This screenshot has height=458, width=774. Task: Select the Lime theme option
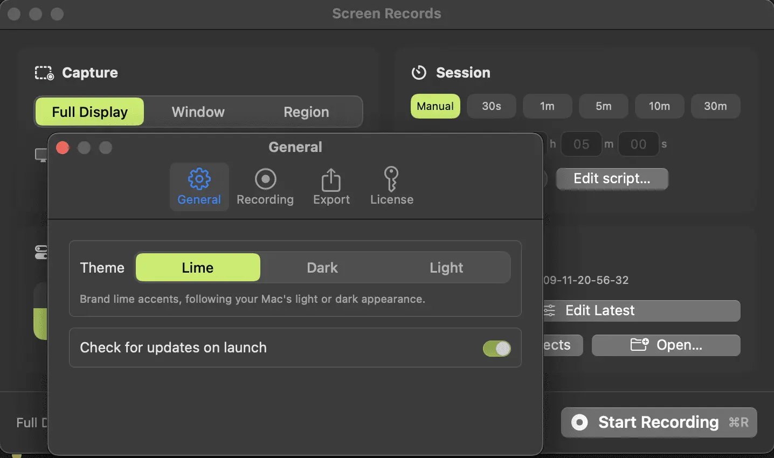198,268
